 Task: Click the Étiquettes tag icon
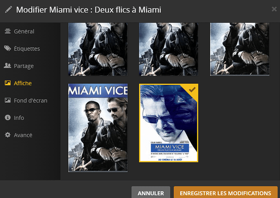pyautogui.click(x=7, y=48)
